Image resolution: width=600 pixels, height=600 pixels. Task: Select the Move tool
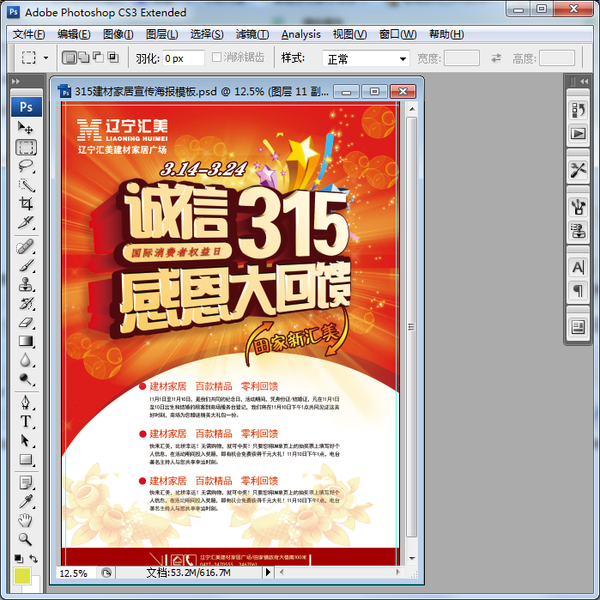[26, 127]
